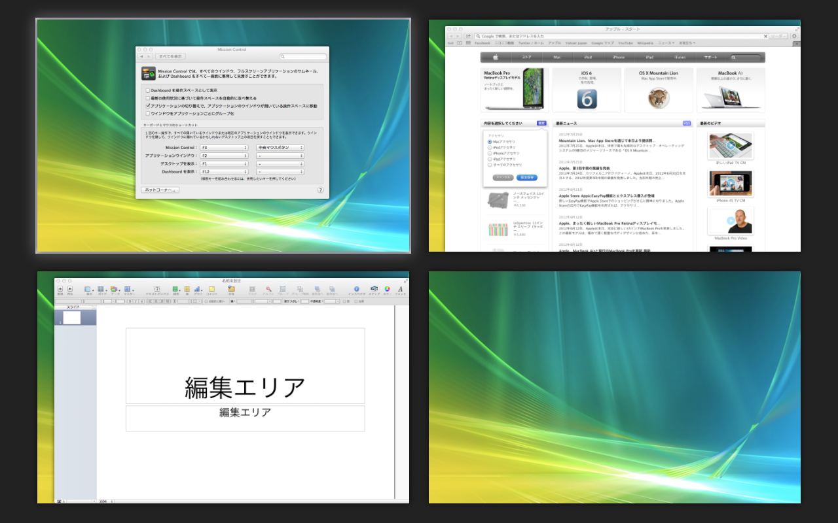Viewport: 838px width, 523px height.
Task: Open the Guides (ガイド) icon in Keynote
Action: click(x=101, y=288)
